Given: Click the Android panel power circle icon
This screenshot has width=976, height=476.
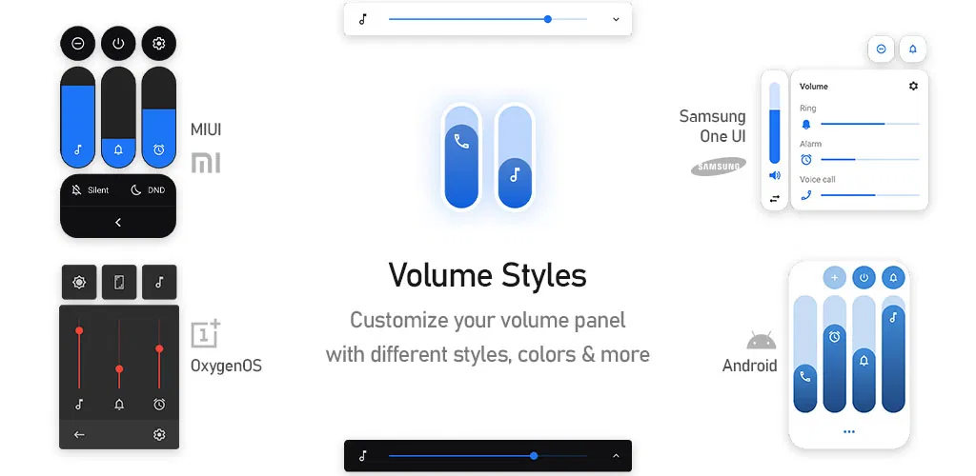Looking at the screenshot, I should 864,278.
